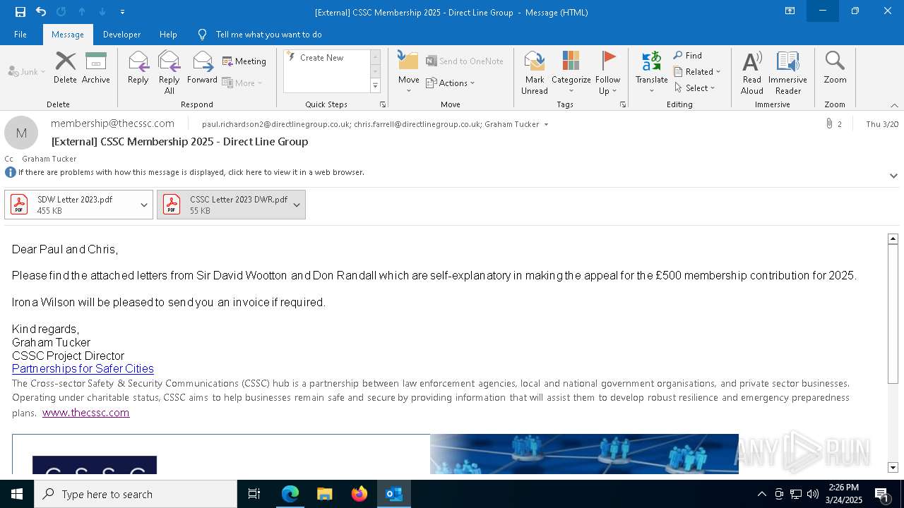Open SDW Letter 2023.pdf dropdown arrow
The width and height of the screenshot is (904, 508).
click(144, 205)
